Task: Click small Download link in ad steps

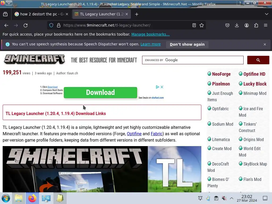Action: (52, 87)
